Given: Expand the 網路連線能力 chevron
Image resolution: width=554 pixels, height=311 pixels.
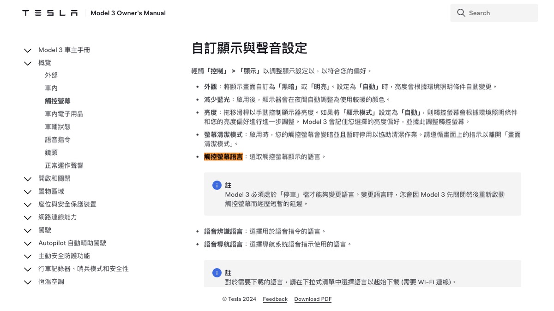Looking at the screenshot, I should click(28, 217).
